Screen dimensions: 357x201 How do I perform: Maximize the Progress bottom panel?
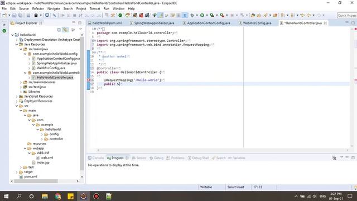coord(353,157)
